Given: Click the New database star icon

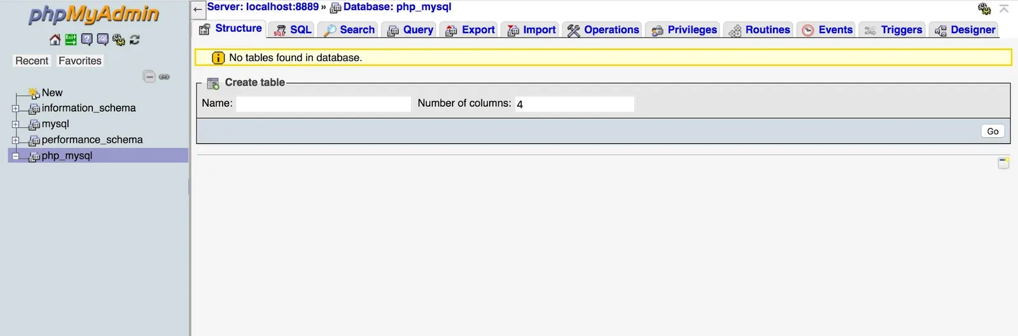Looking at the screenshot, I should click(x=34, y=93).
